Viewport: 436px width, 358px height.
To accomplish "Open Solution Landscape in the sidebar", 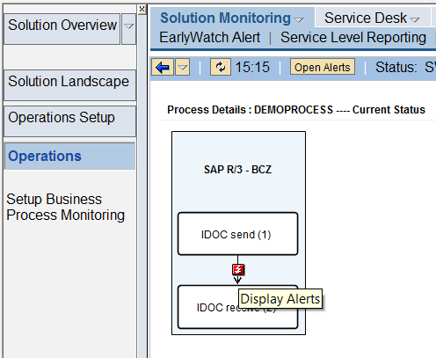I will click(69, 85).
